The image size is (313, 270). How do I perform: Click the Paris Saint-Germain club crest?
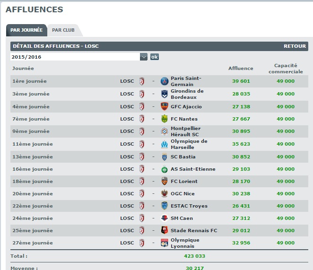click(165, 81)
